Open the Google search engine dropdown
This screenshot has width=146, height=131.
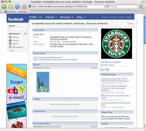108,6
